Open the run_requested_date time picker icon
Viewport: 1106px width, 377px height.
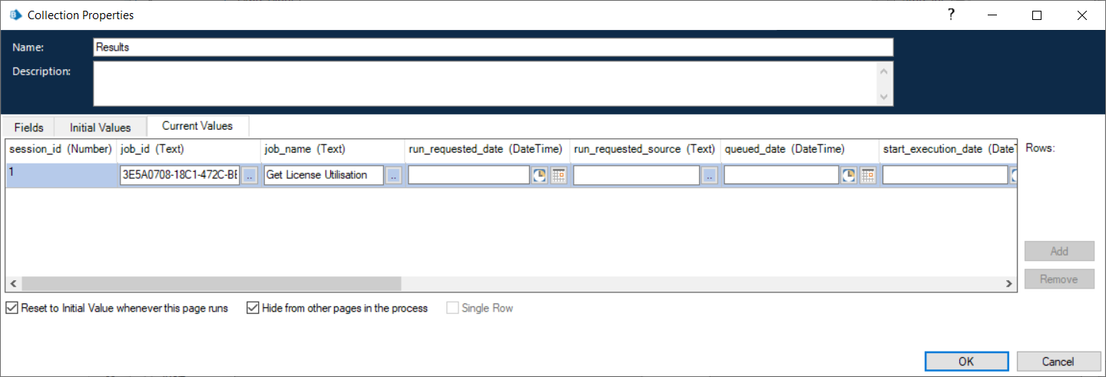click(539, 175)
